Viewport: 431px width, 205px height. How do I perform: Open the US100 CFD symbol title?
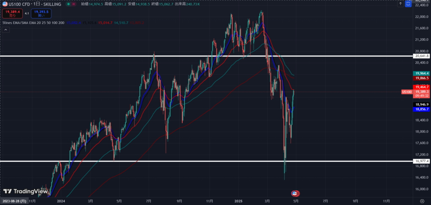coord(35,4)
